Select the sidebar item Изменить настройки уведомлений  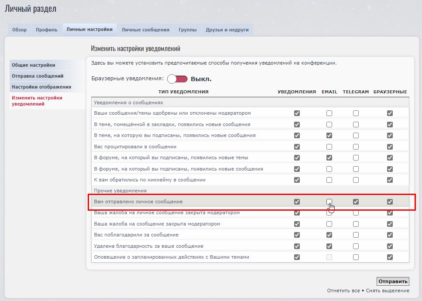click(48, 101)
